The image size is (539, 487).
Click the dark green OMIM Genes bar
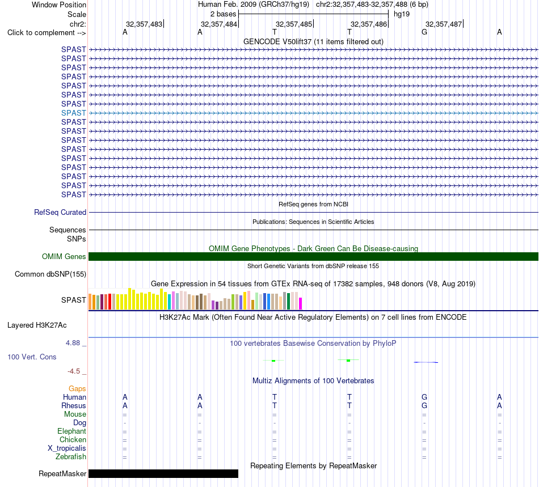tap(313, 257)
